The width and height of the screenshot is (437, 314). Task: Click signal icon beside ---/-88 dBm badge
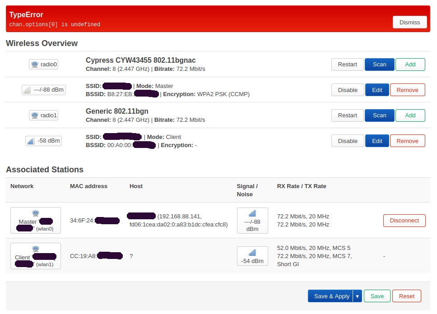27,90
